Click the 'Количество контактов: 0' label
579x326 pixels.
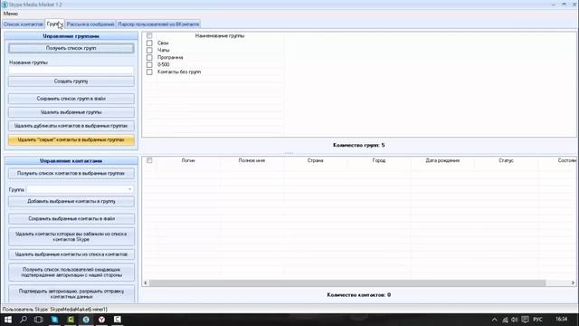(x=358, y=295)
